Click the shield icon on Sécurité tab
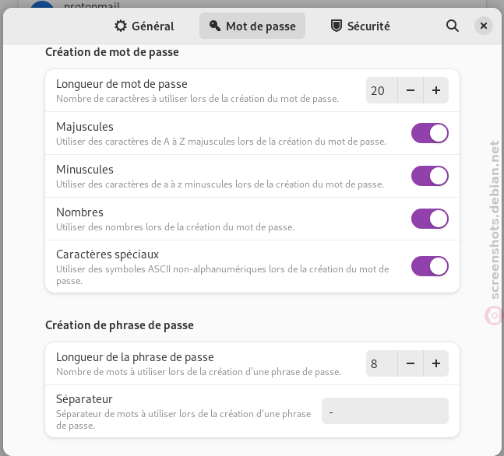 (x=337, y=26)
